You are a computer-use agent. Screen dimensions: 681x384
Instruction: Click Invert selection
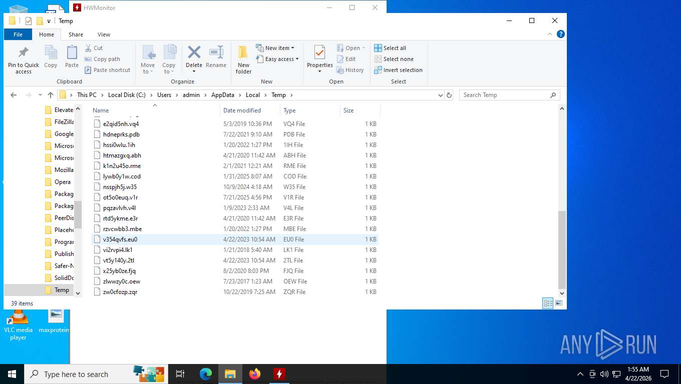[399, 70]
